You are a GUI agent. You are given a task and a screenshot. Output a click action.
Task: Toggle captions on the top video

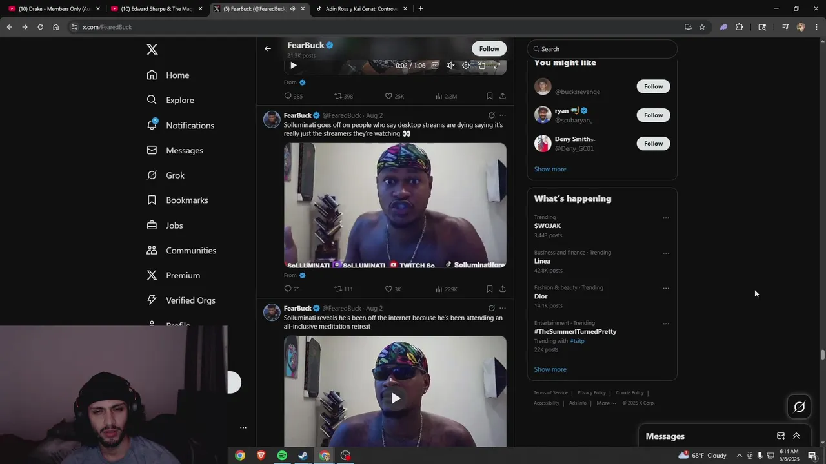tap(435, 65)
